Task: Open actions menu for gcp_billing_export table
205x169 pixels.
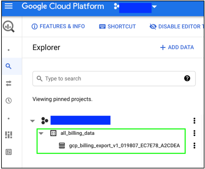Action: coord(194,145)
